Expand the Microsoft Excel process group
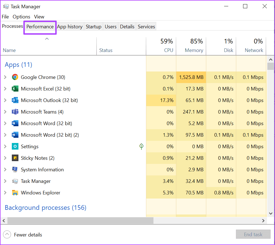 5,89
